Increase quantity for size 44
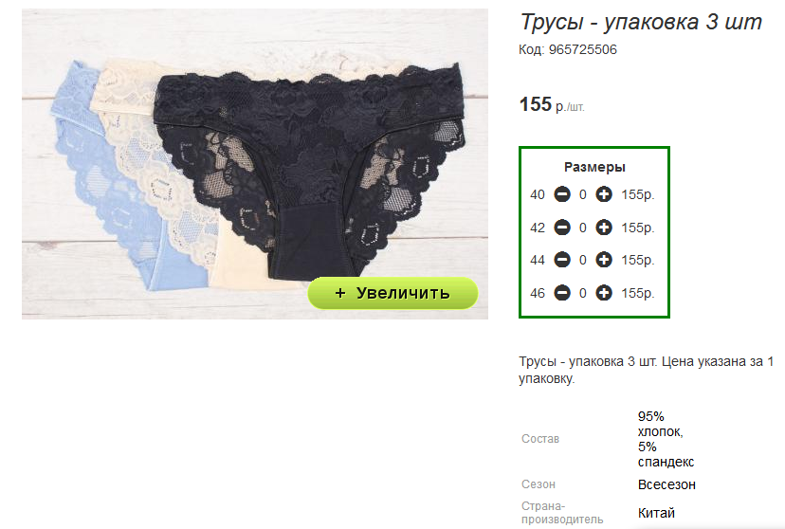Screen dimensions: 785x529 tap(604, 260)
